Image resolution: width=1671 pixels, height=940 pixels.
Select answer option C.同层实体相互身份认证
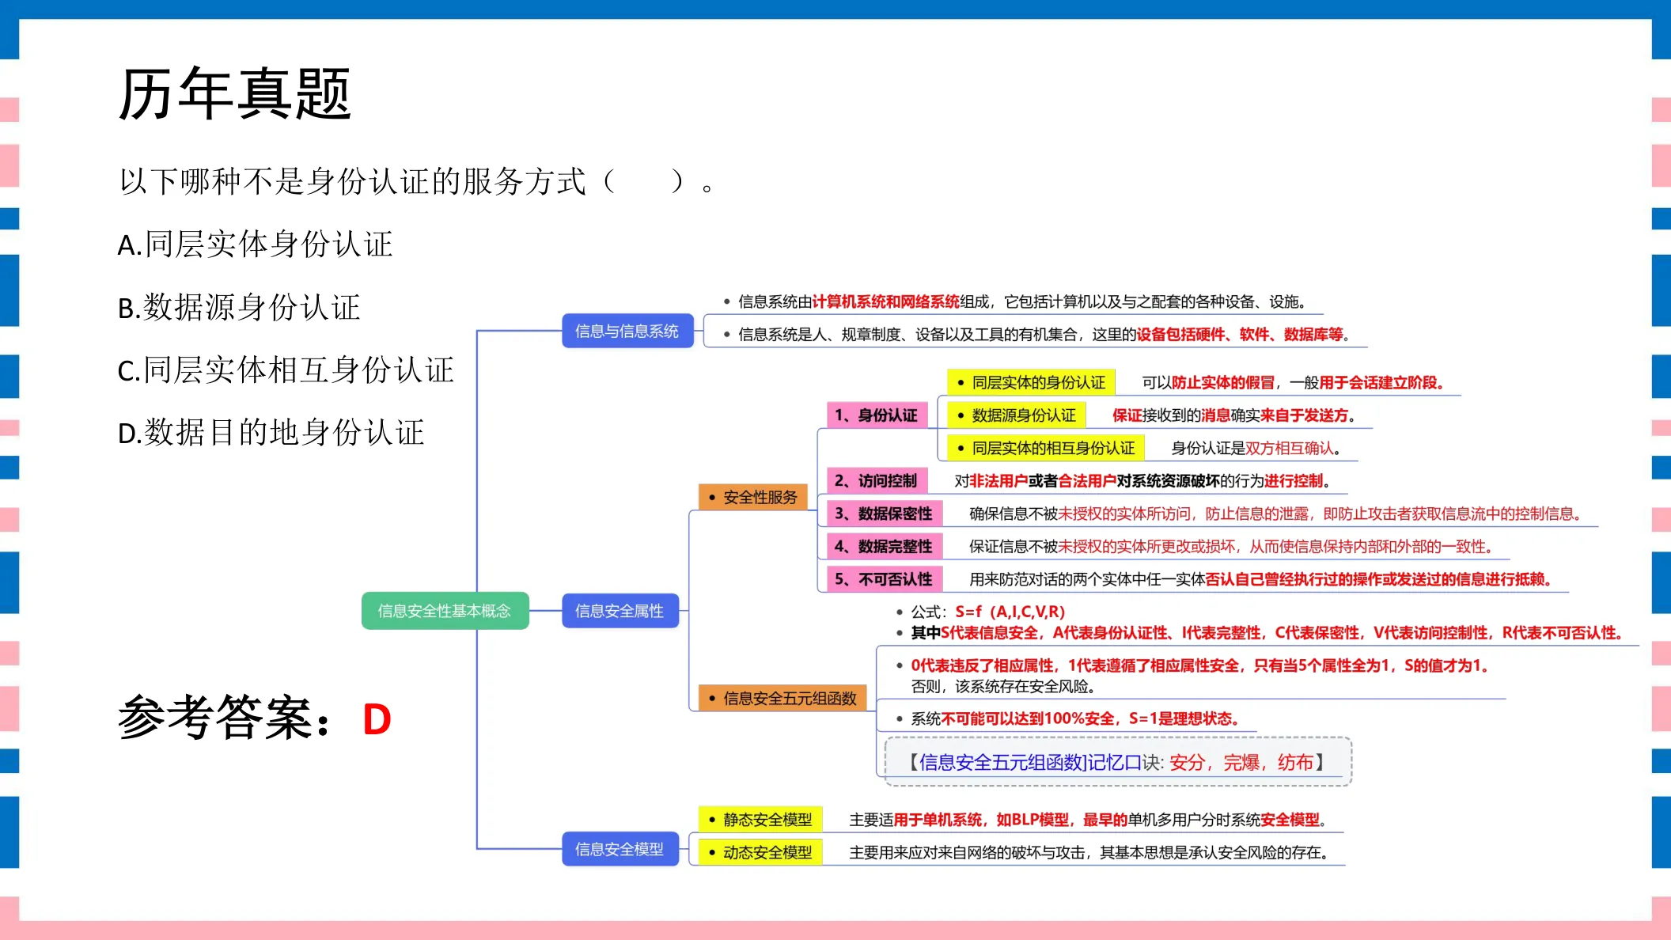coord(286,370)
